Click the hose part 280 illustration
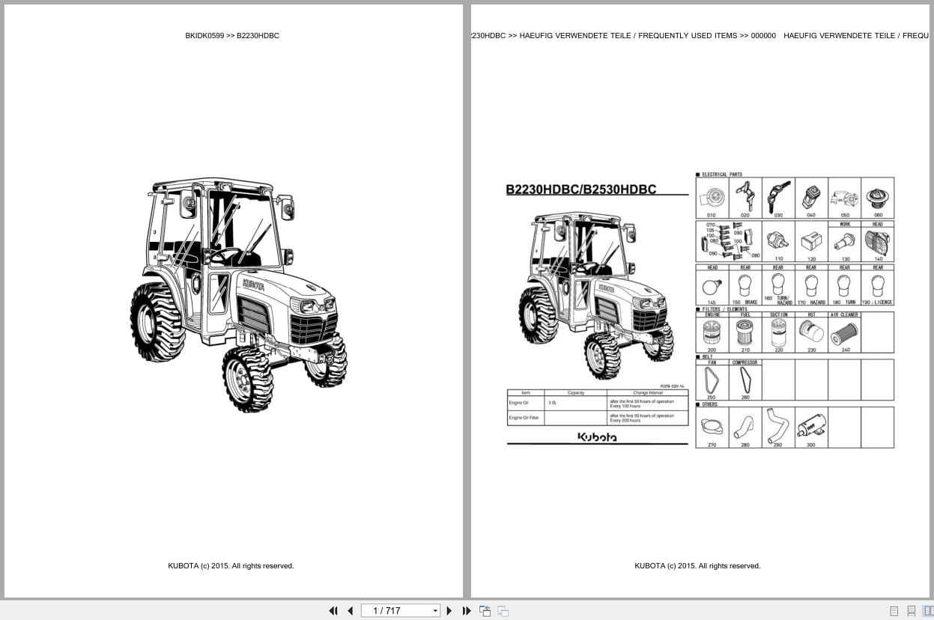The width and height of the screenshot is (934, 620). [x=745, y=428]
